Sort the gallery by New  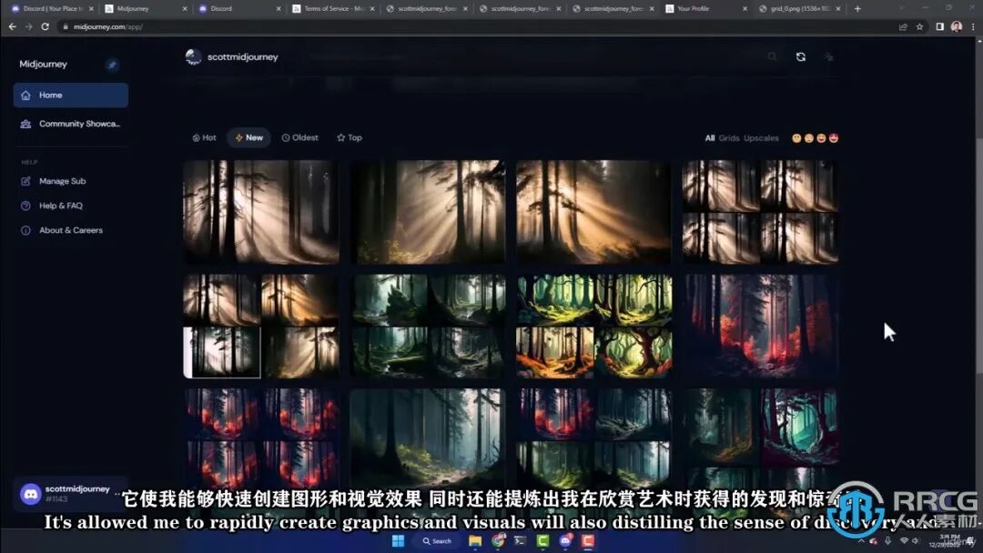pyautogui.click(x=248, y=137)
